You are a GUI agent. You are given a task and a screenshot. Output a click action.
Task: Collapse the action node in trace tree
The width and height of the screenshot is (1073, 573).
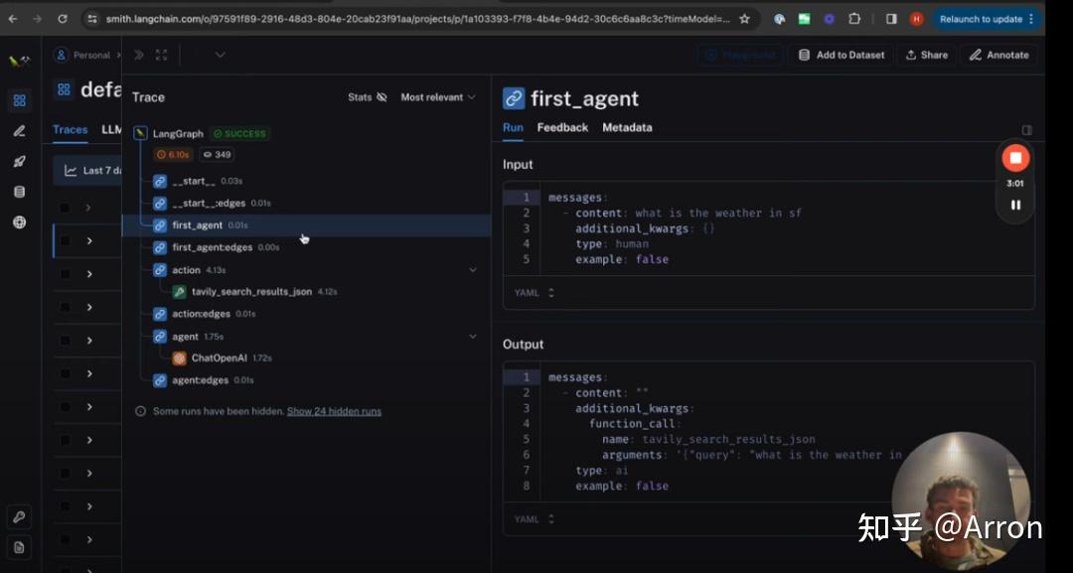click(473, 269)
